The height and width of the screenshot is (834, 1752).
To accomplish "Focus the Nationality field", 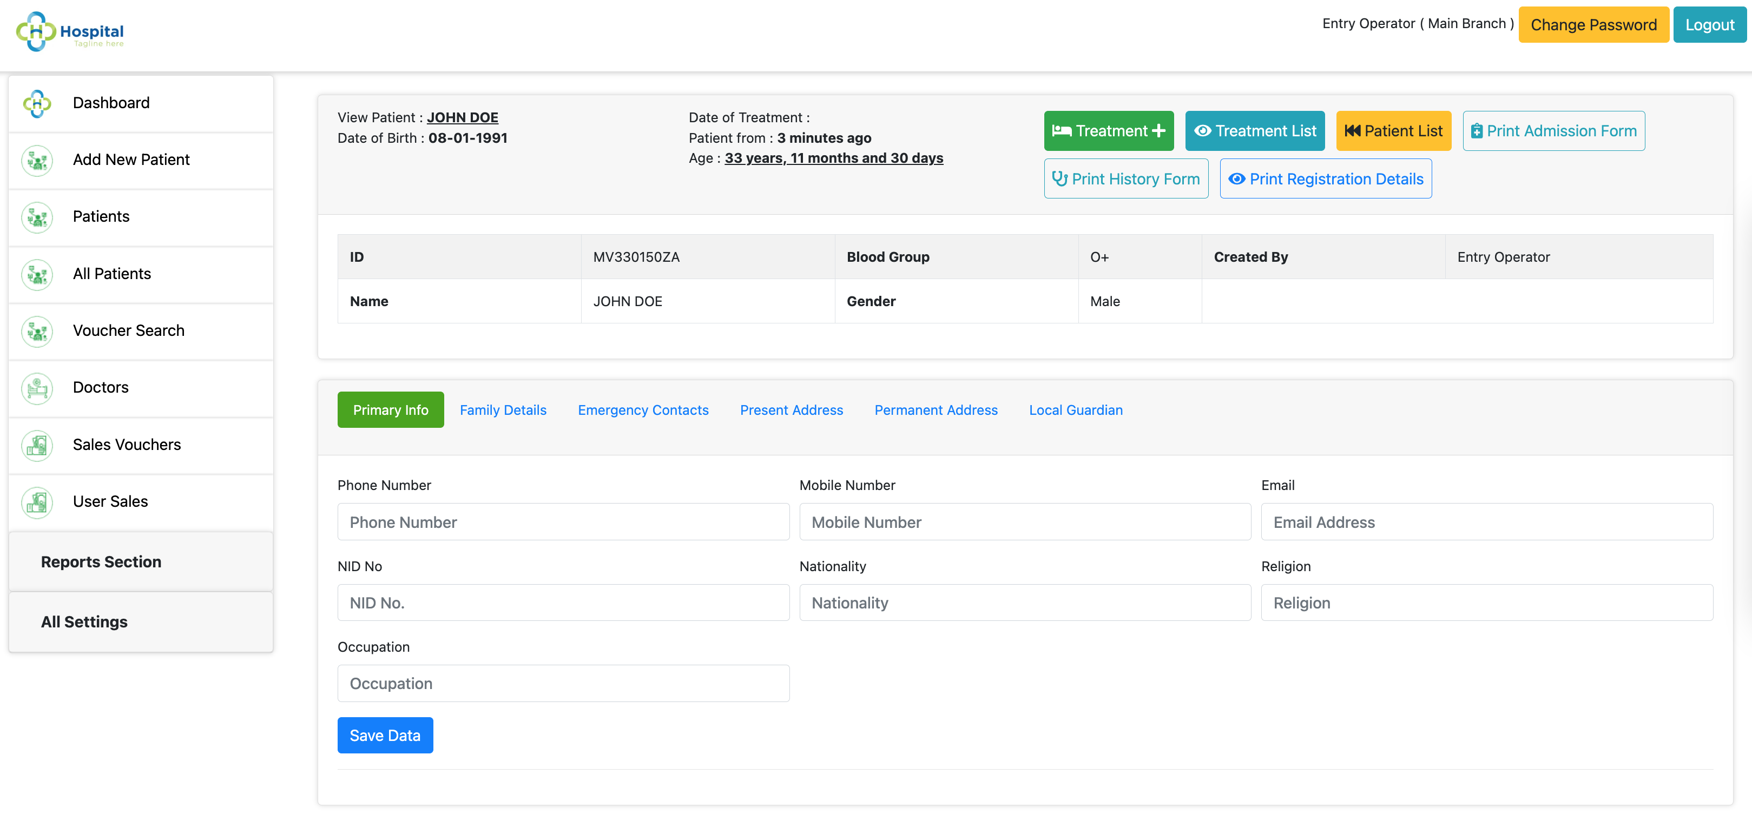I will pos(1025,602).
